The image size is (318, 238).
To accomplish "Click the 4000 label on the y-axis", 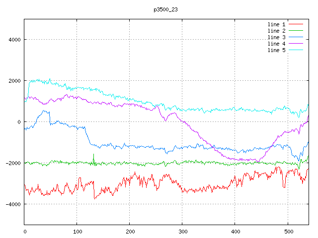I will 13,40.
